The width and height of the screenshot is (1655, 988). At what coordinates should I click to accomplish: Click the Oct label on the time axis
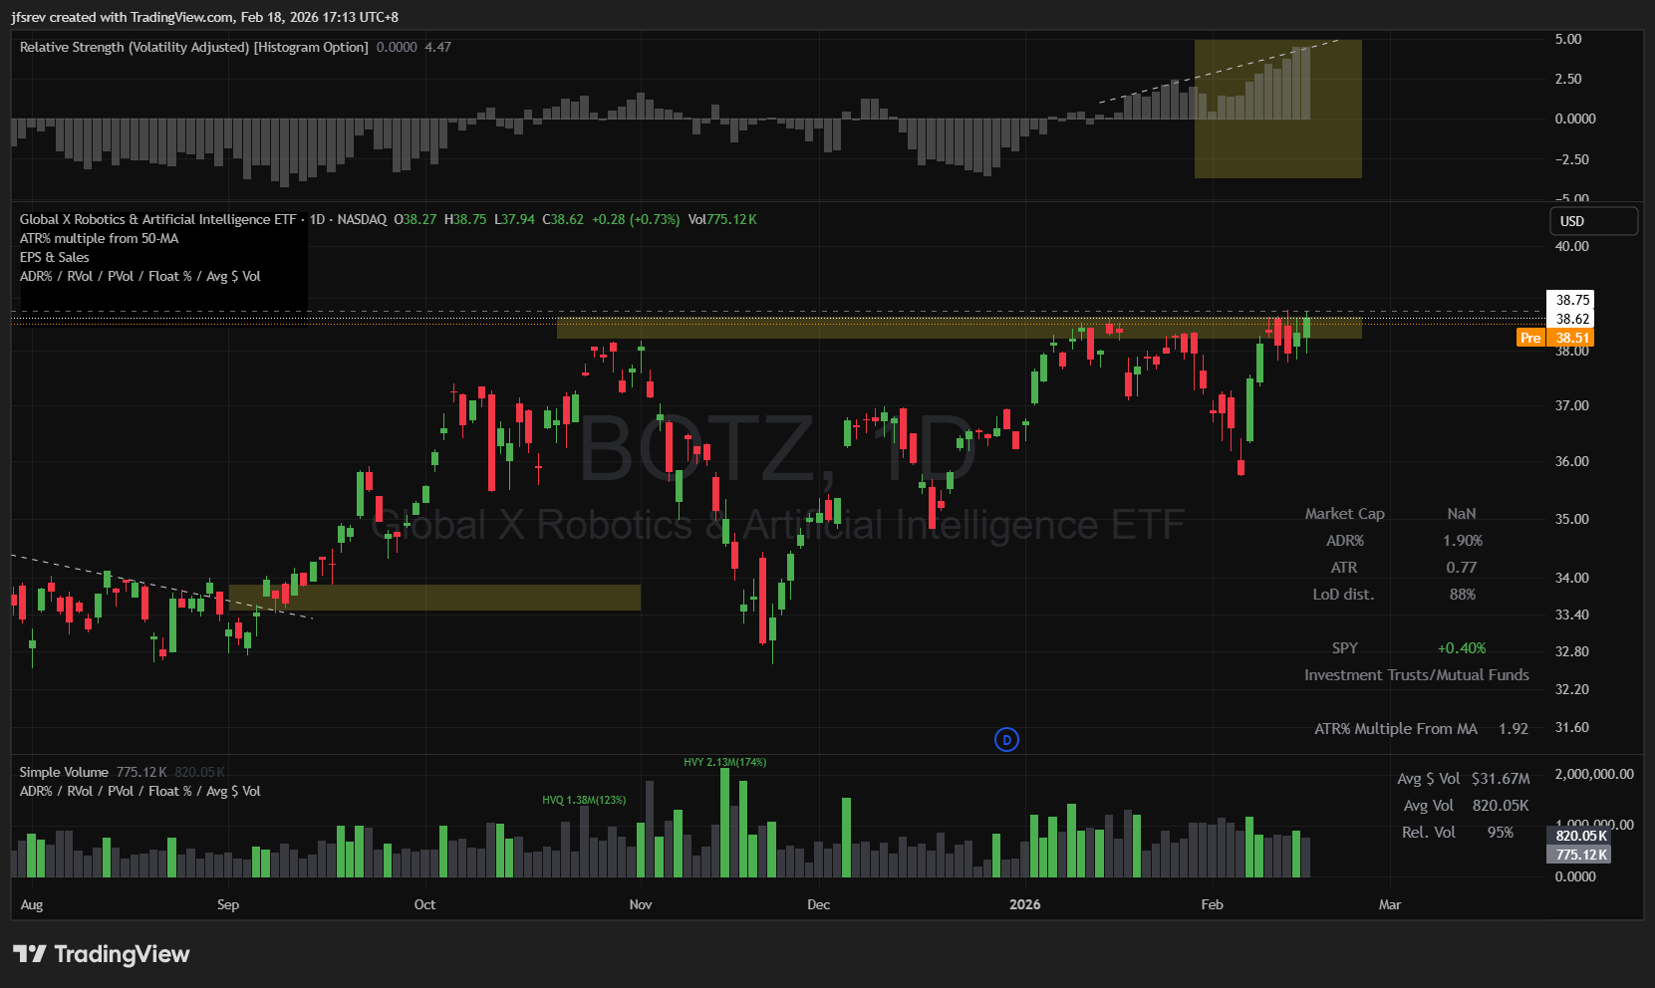point(424,904)
